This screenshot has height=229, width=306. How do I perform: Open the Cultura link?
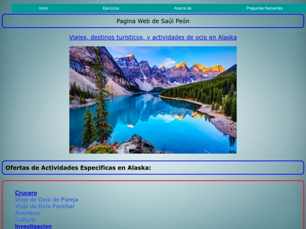[25, 219]
